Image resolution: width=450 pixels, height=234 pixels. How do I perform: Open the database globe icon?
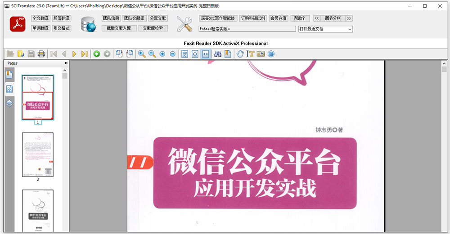88,24
